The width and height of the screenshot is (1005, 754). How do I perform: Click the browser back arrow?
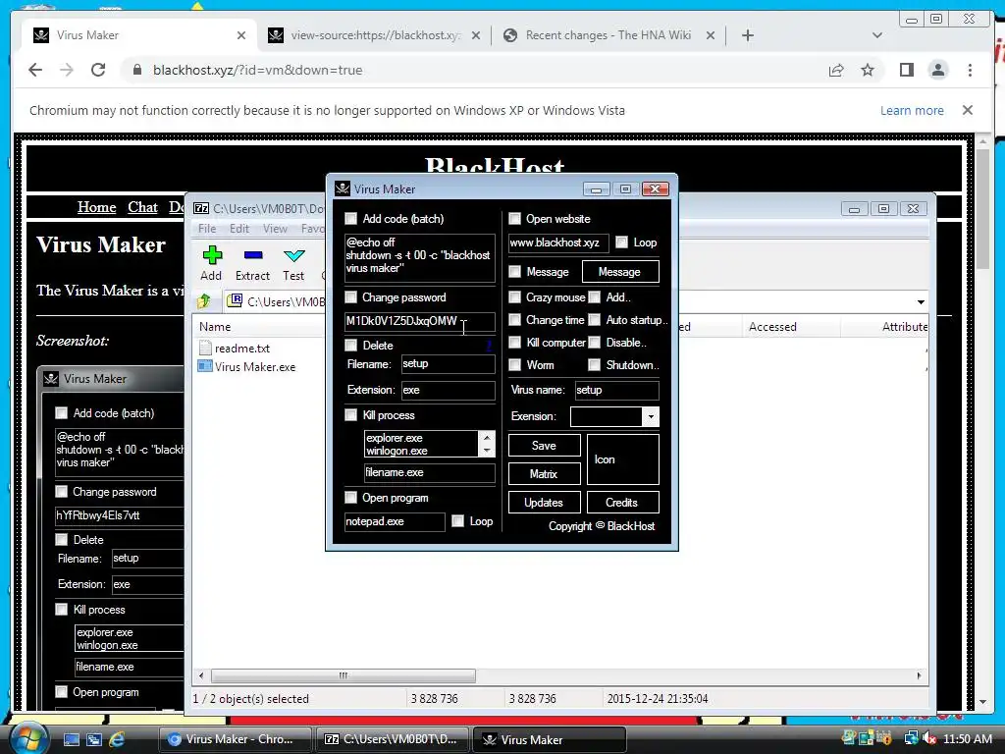[x=35, y=70]
